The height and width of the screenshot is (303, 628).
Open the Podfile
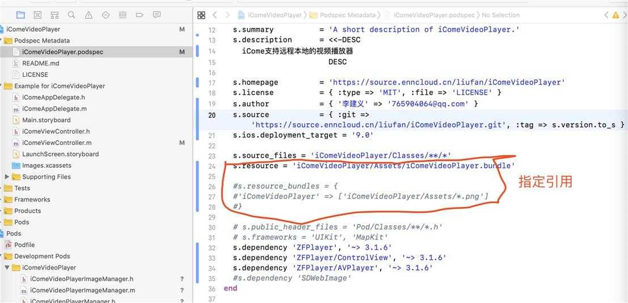click(24, 245)
